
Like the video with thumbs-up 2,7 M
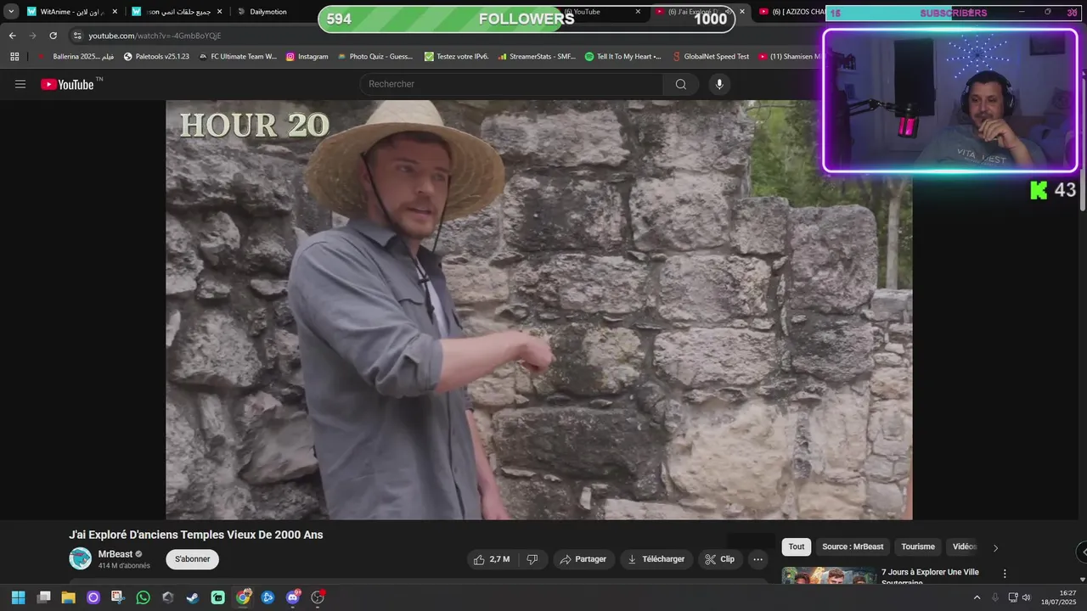[492, 559]
